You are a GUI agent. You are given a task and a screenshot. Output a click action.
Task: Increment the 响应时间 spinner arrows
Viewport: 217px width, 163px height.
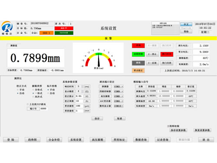(x=82, y=86)
